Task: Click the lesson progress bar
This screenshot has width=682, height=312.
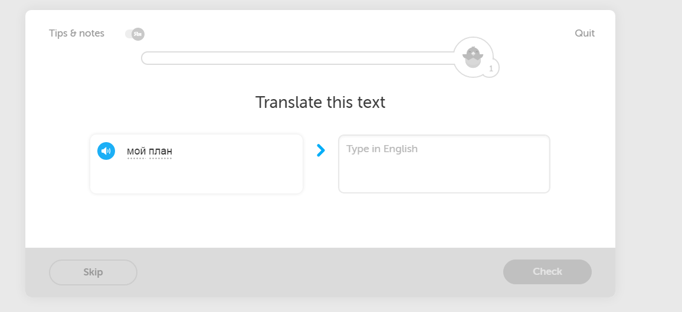Action: click(295, 58)
